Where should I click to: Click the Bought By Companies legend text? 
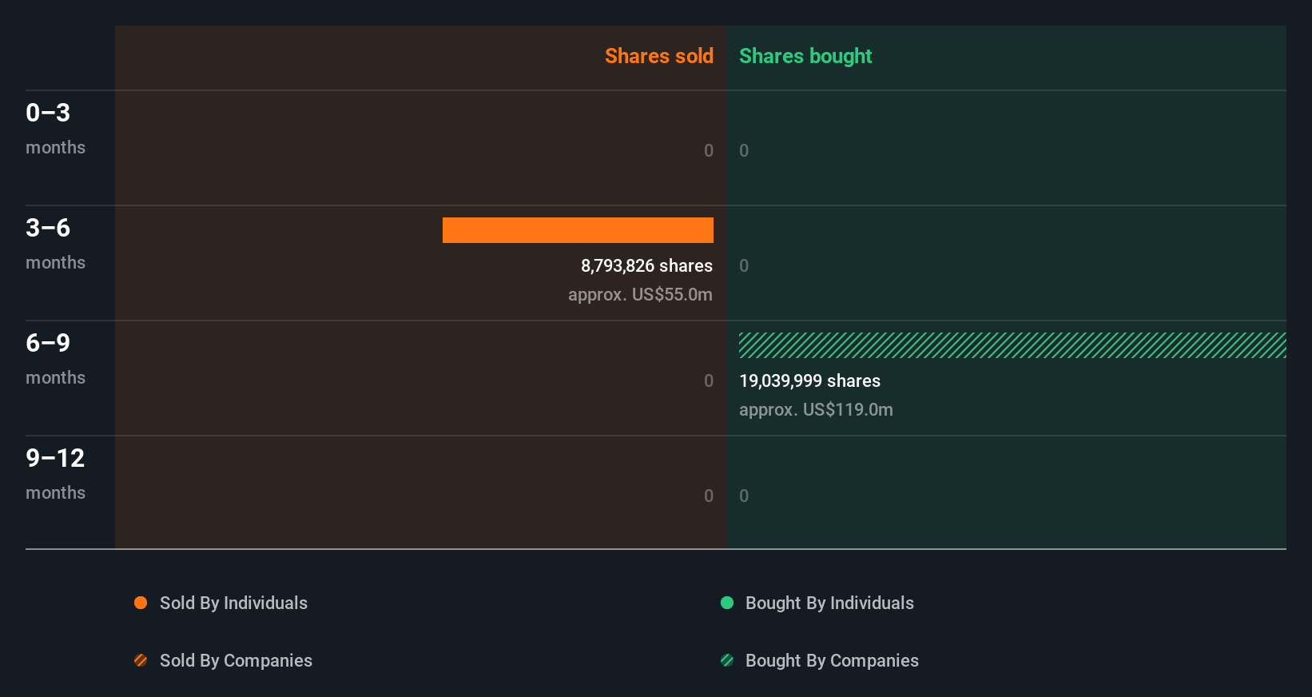832,660
